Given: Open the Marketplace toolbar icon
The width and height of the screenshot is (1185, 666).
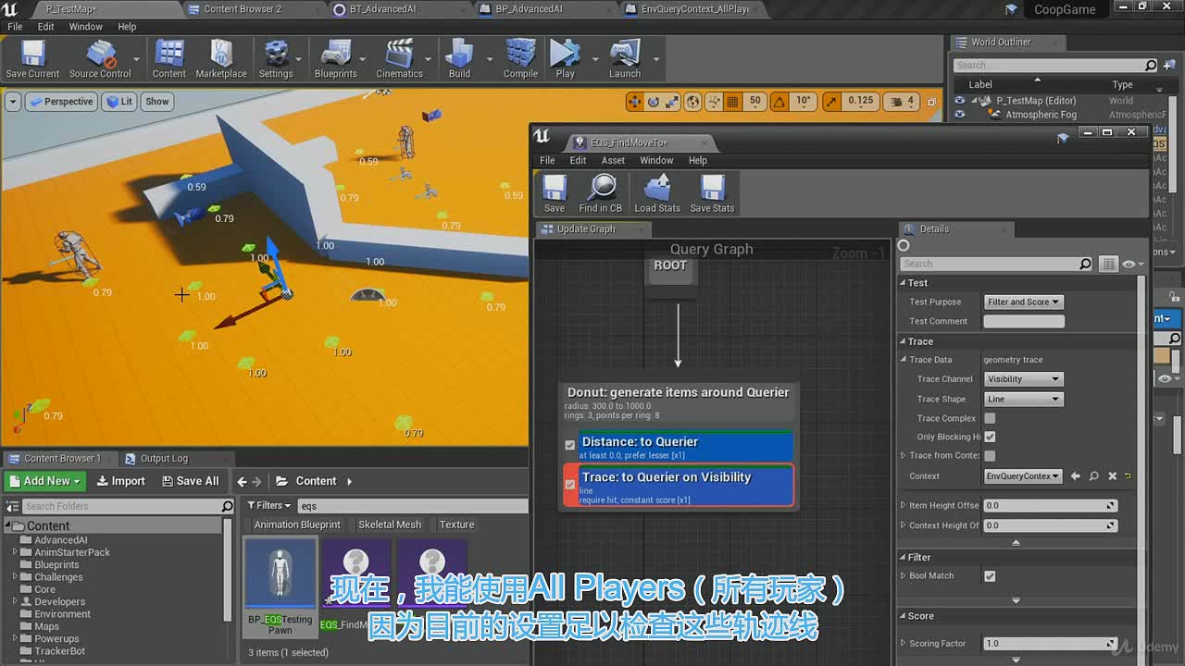Looking at the screenshot, I should pyautogui.click(x=221, y=59).
